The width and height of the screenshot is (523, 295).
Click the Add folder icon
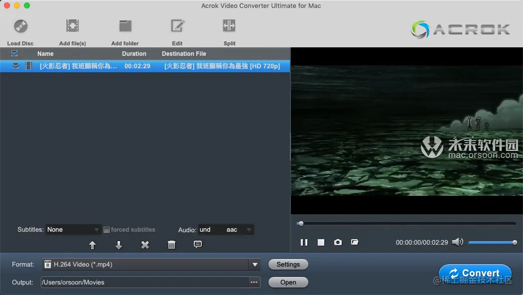tap(125, 26)
